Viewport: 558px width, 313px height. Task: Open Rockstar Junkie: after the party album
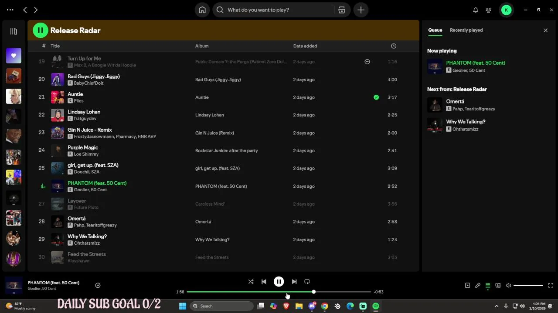[226, 151]
